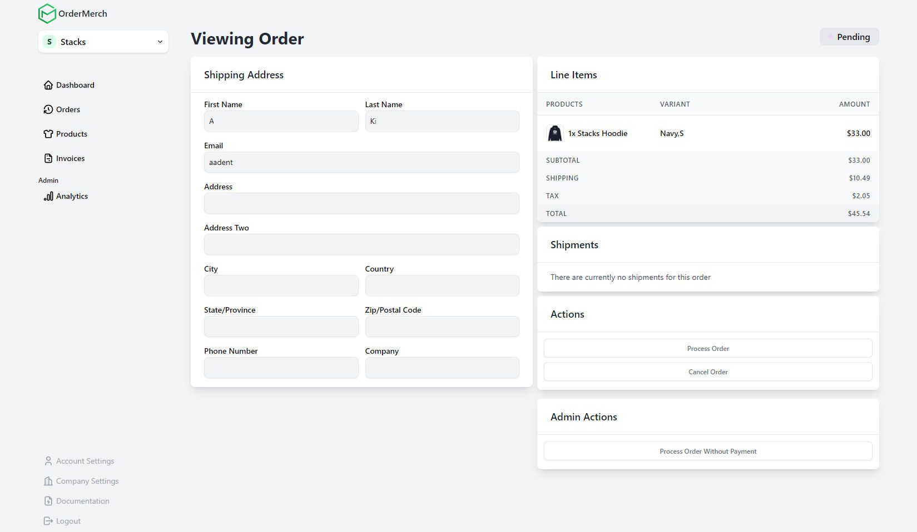Click the Company Settings building icon
The width and height of the screenshot is (917, 532).
click(x=48, y=481)
